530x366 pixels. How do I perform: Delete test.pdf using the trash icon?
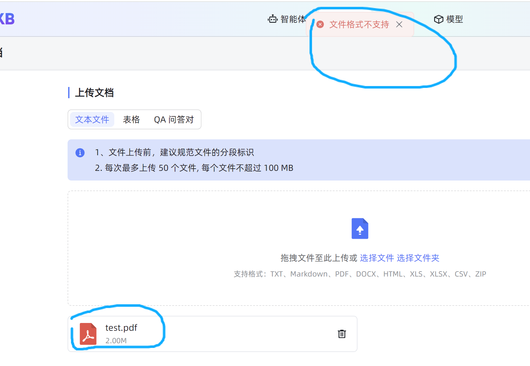tap(342, 334)
